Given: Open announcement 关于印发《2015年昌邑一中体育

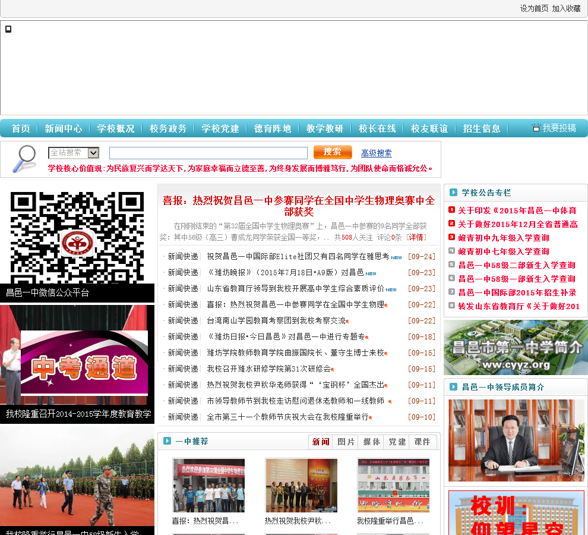Looking at the screenshot, I should tap(517, 210).
